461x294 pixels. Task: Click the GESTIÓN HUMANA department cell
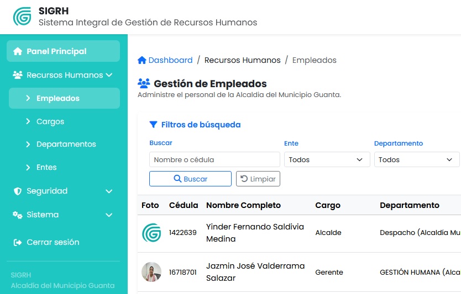coord(420,272)
